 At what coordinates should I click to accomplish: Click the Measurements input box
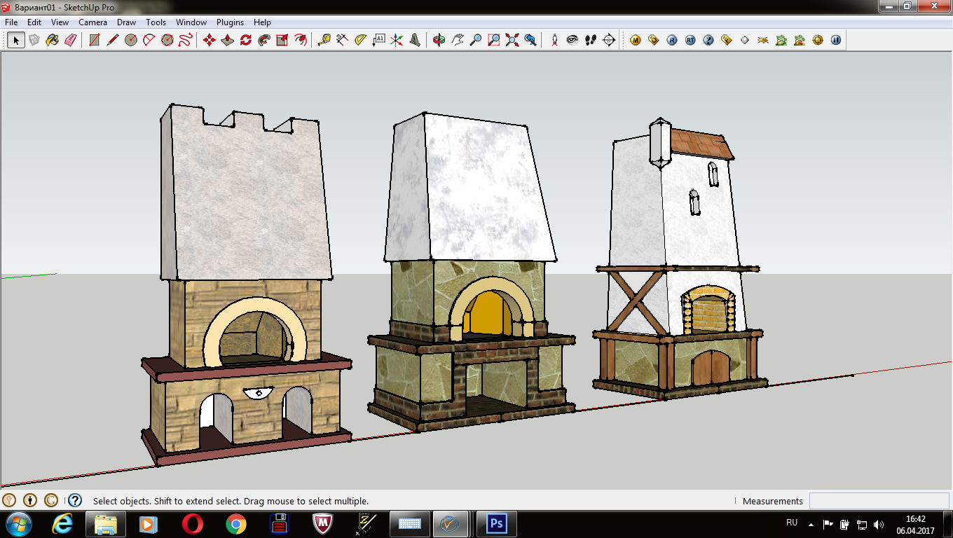click(x=879, y=501)
